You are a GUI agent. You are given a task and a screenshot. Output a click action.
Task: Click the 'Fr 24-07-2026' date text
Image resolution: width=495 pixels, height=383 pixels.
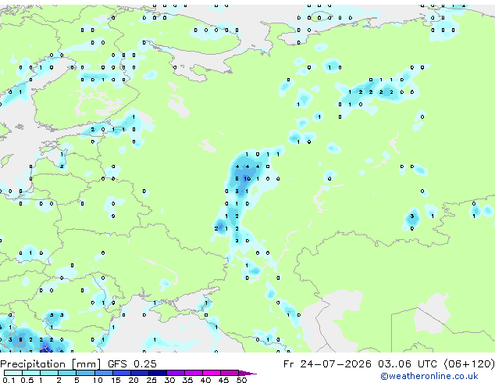tap(327, 364)
